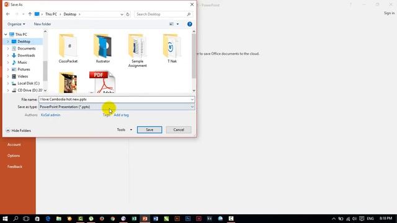
Task: Open Task View on the taskbar
Action: [x=26, y=219]
